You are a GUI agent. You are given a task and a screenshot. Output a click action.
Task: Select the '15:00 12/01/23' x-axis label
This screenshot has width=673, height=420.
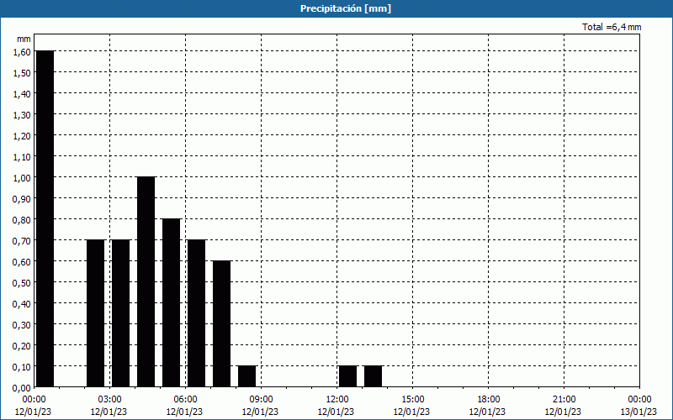[412, 406]
